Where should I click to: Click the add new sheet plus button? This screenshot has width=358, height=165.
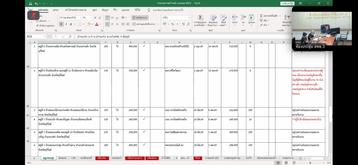click(300, 158)
